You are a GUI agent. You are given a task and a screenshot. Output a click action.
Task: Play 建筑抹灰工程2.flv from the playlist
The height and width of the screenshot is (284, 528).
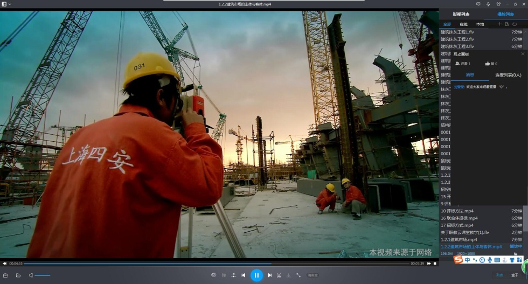coord(457,39)
